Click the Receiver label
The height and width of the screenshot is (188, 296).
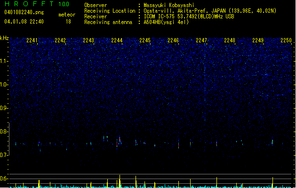click(x=96, y=16)
